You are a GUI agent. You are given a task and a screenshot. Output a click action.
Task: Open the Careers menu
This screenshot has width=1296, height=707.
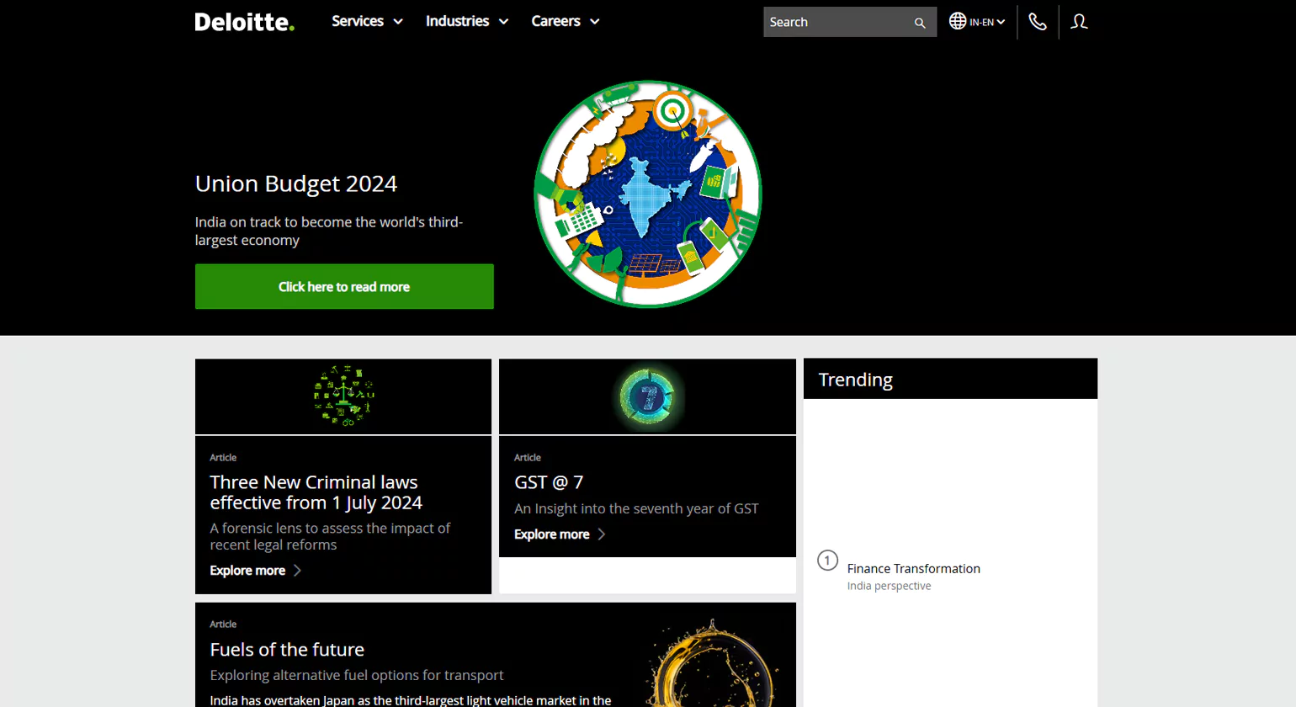[565, 21]
